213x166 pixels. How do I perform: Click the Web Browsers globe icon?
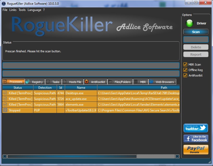coord(151,82)
